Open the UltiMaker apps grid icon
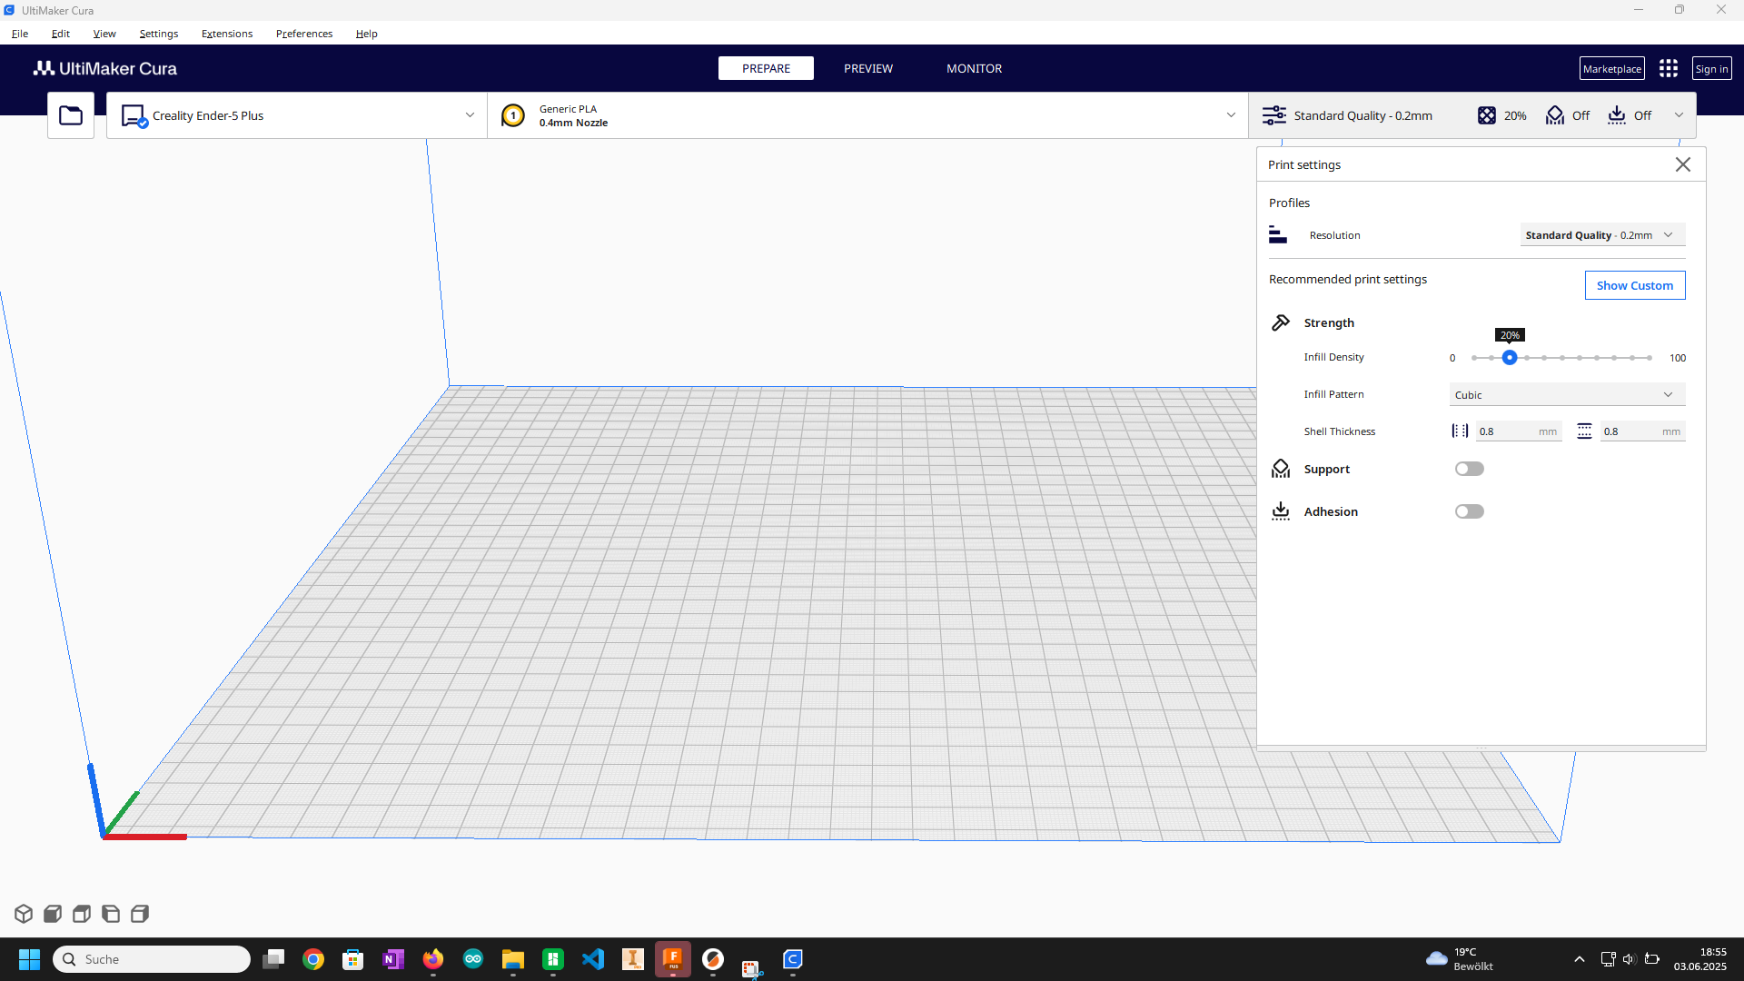Viewport: 1744px width, 981px height. 1668,68
